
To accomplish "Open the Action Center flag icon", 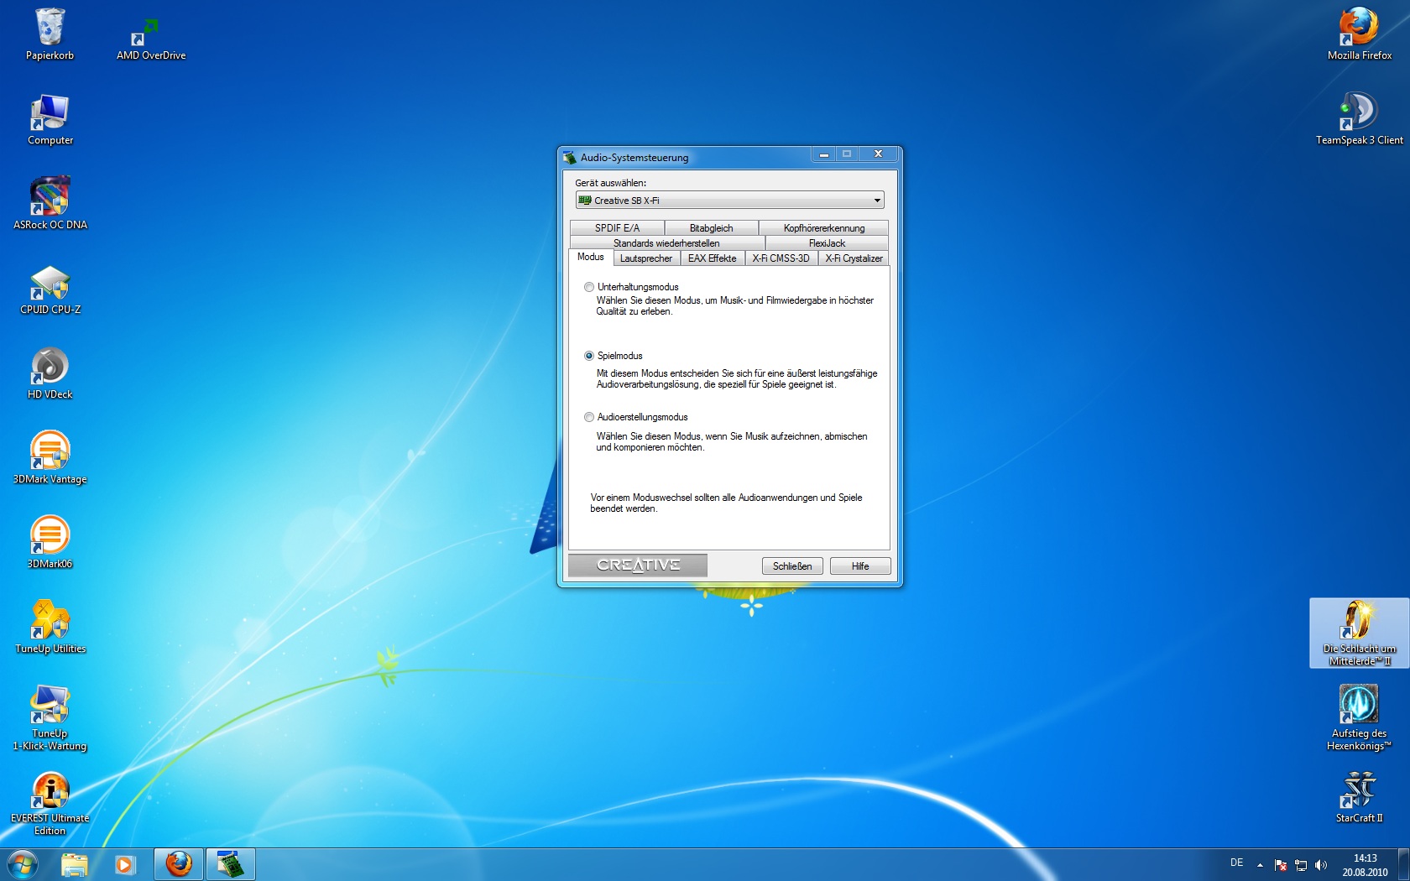I will coord(1281,865).
